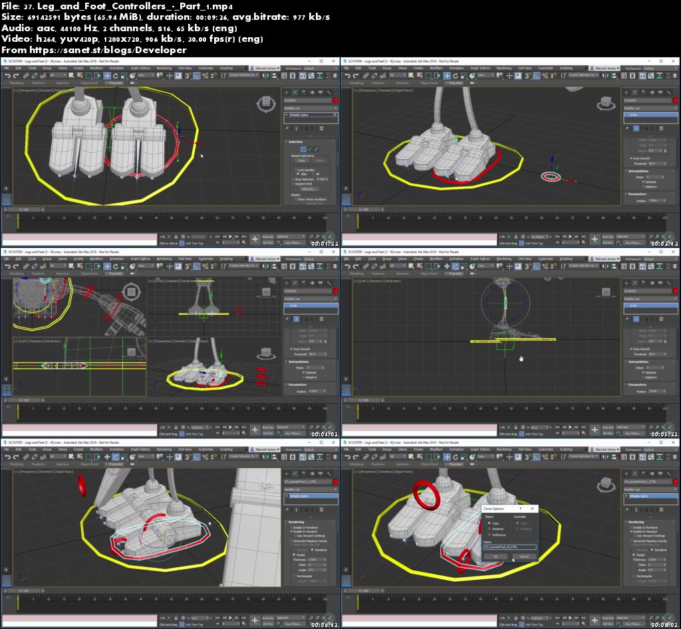681x629 pixels.
Task: Open Modifier List dropdown in 00:08:02 frame
Action: (650, 490)
